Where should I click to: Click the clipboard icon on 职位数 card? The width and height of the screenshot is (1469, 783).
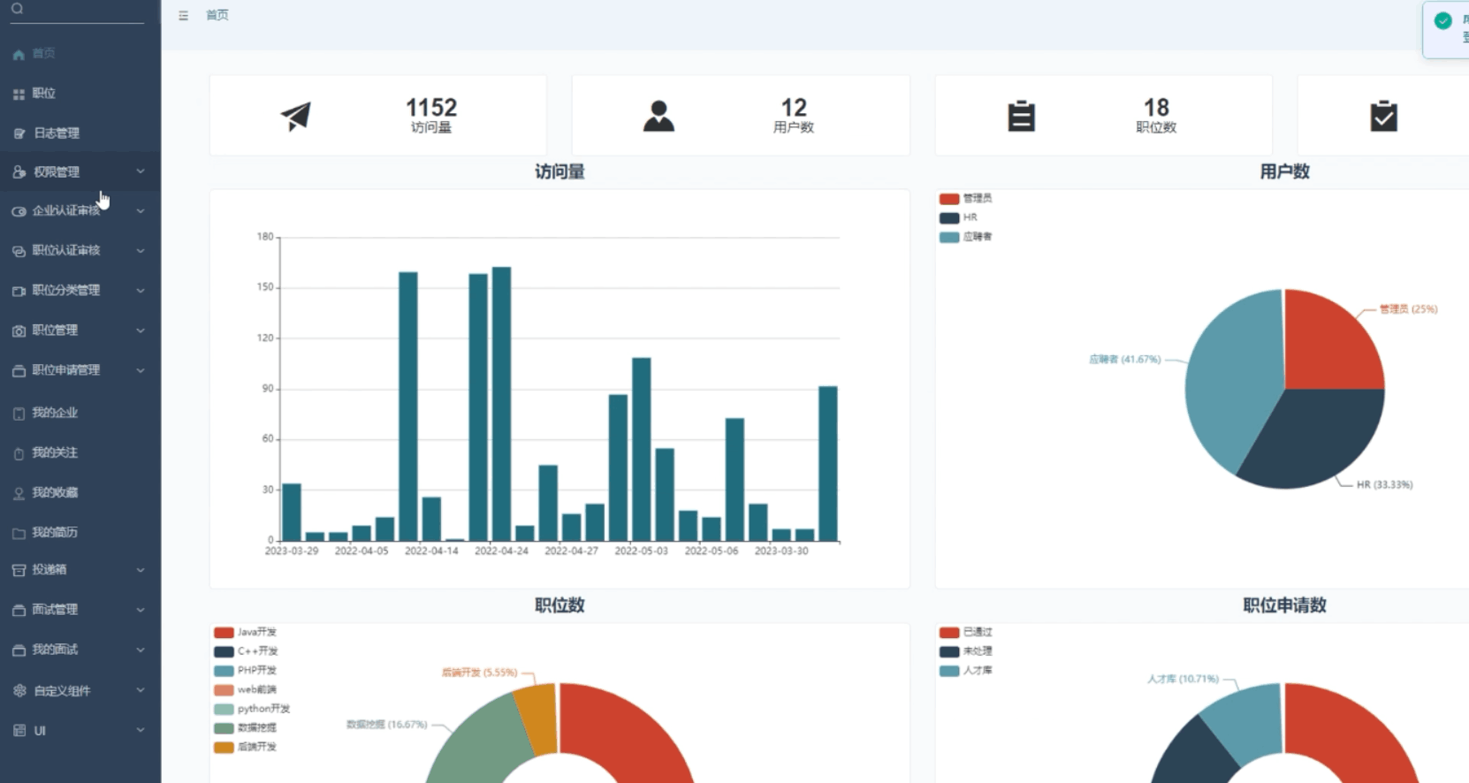[x=1021, y=116]
